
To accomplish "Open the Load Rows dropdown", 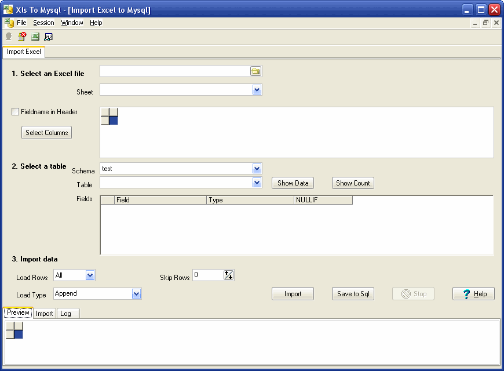I will (x=90, y=275).
